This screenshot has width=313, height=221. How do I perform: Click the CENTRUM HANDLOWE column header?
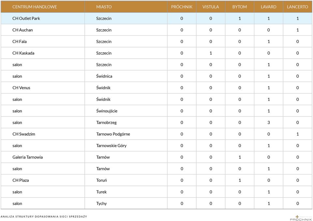pos(35,7)
